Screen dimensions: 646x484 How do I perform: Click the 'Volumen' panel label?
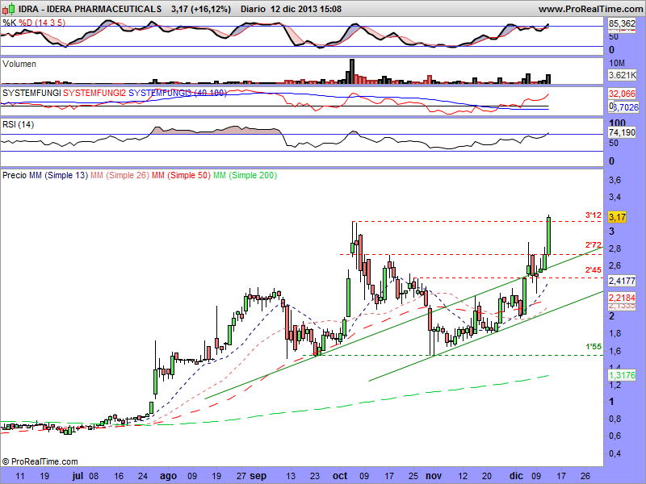pyautogui.click(x=19, y=64)
